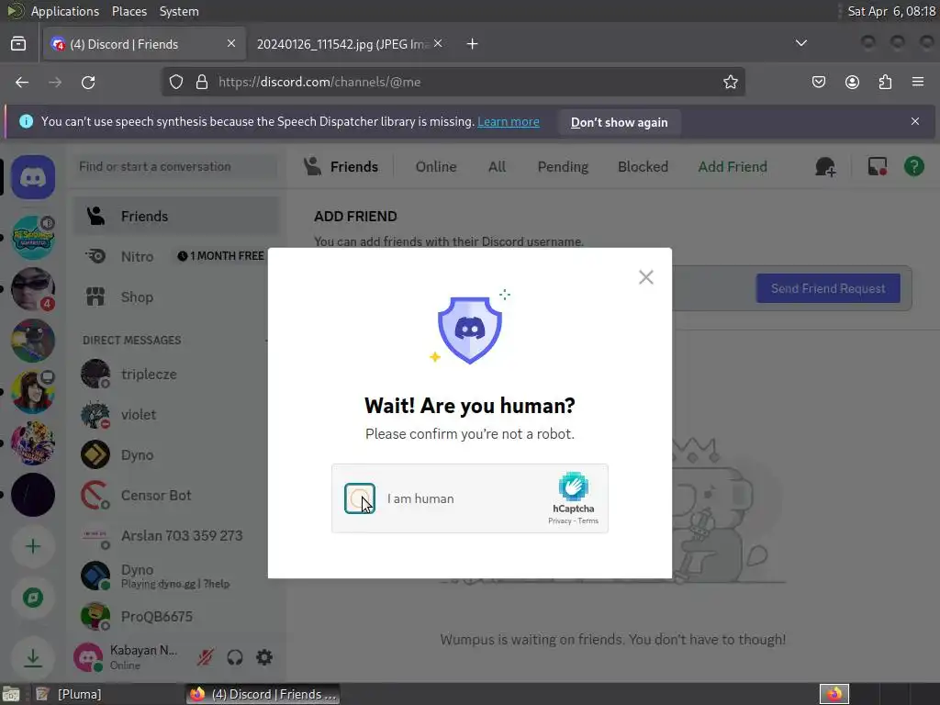Open Save to Pocket icon

818,82
